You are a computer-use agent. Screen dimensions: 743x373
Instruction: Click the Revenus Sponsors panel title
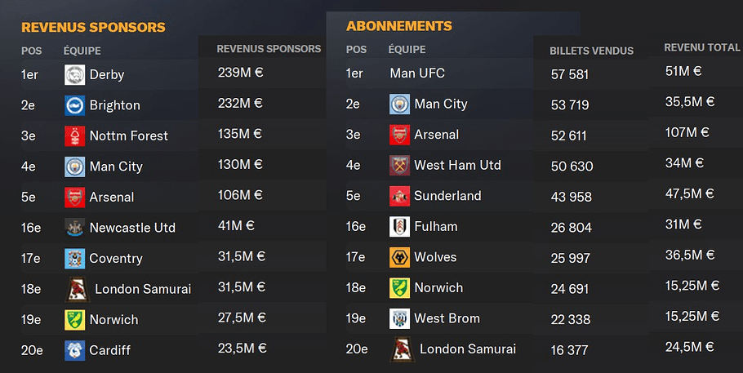pyautogui.click(x=93, y=28)
